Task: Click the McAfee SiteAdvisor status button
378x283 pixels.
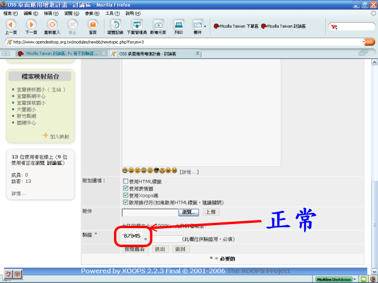Action: pyautogui.click(x=334, y=279)
